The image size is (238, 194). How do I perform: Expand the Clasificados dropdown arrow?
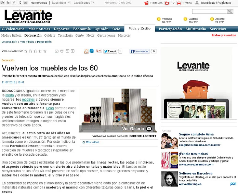click(x=93, y=3)
